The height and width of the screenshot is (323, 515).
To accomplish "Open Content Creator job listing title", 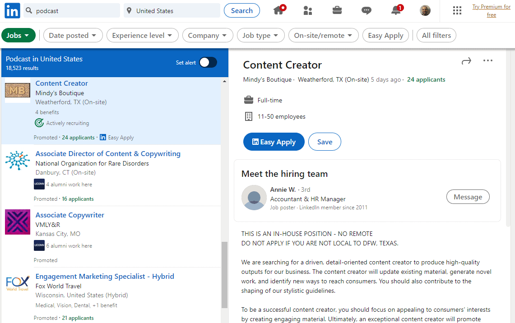I will tap(62, 83).
